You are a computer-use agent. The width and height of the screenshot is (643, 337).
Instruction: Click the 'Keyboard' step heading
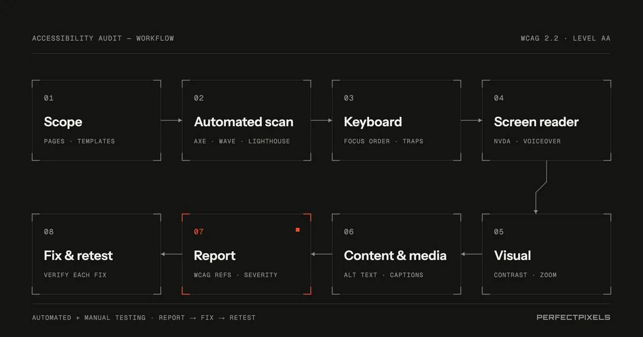coord(373,122)
